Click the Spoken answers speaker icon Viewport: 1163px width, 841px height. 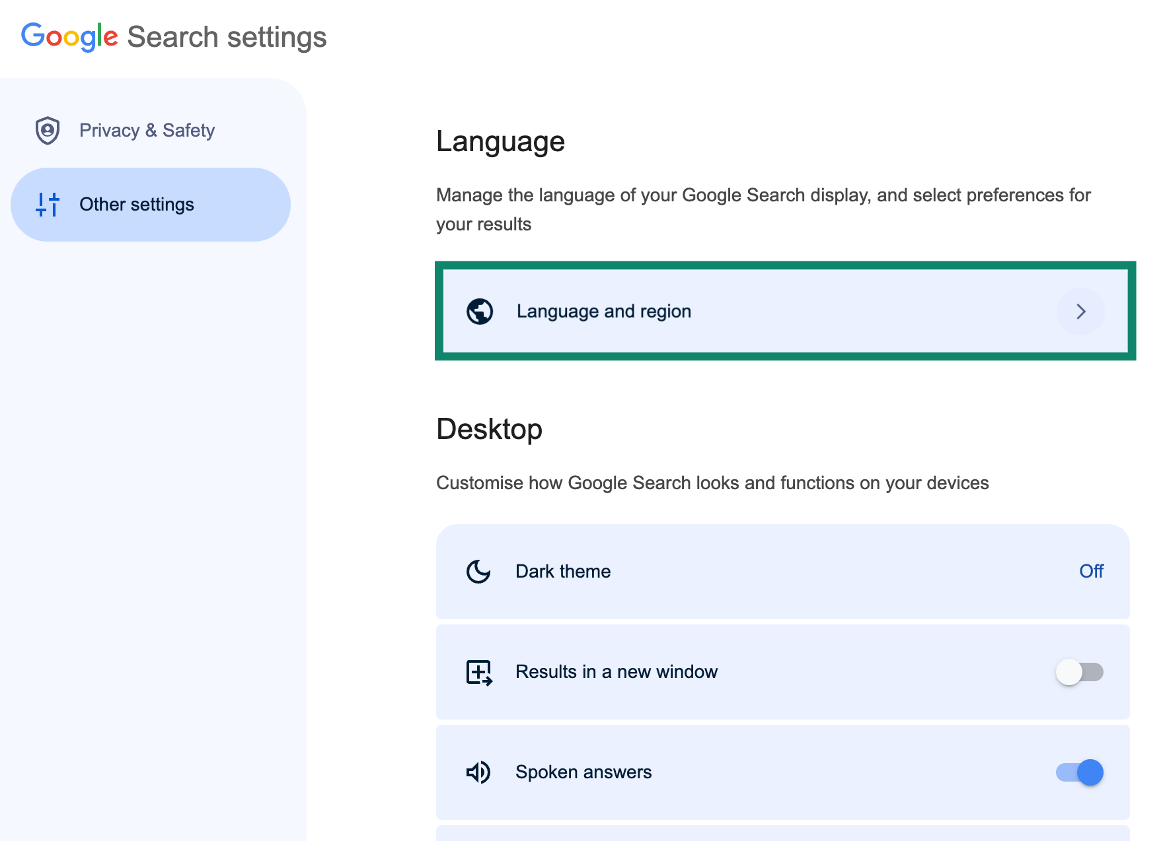click(478, 772)
